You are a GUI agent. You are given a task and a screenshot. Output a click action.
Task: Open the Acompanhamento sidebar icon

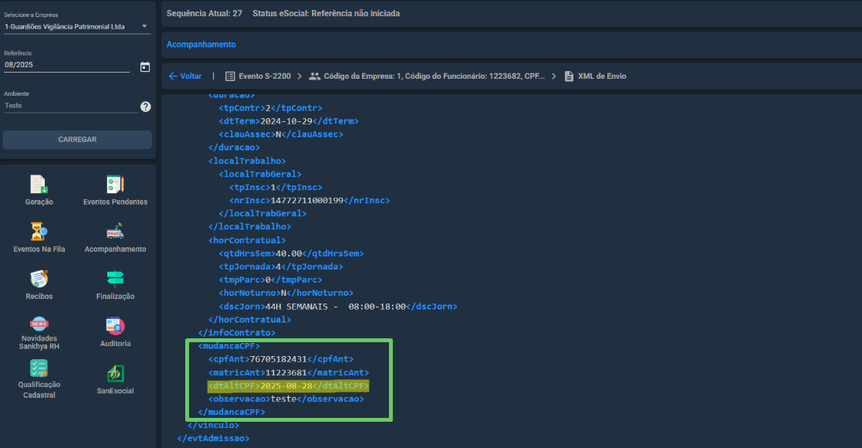[x=115, y=232]
